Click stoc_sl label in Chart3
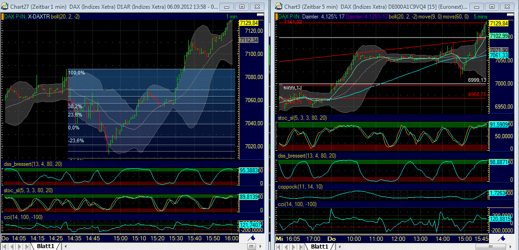 (x=303, y=117)
